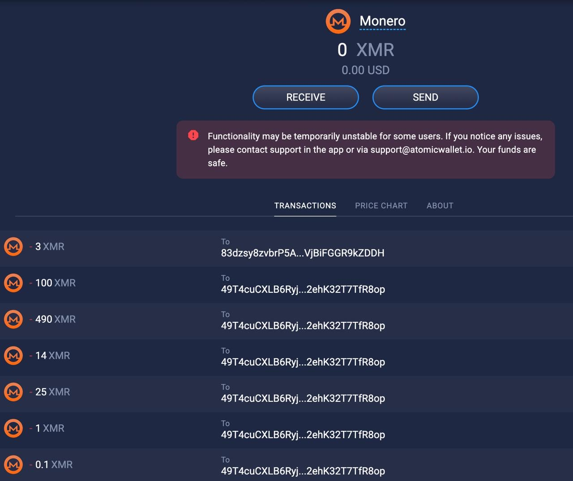Select the 0.1 XMR transaction amount
The height and width of the screenshot is (481, 573).
point(51,464)
